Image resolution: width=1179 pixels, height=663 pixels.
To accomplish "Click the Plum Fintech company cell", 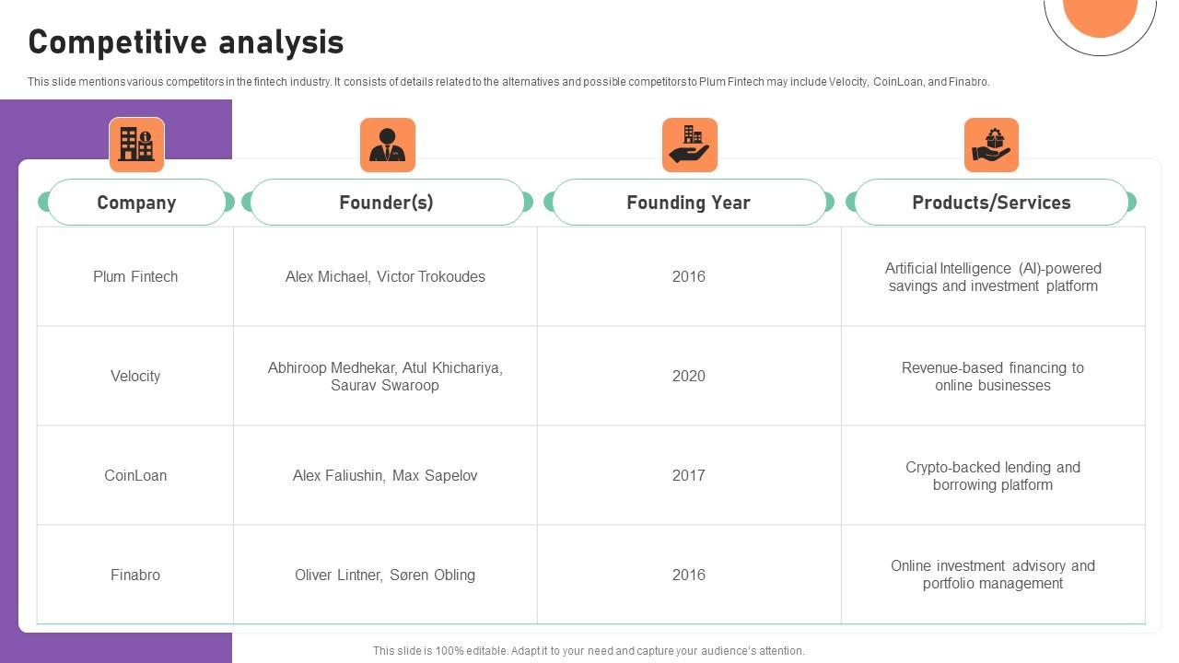I will [135, 276].
